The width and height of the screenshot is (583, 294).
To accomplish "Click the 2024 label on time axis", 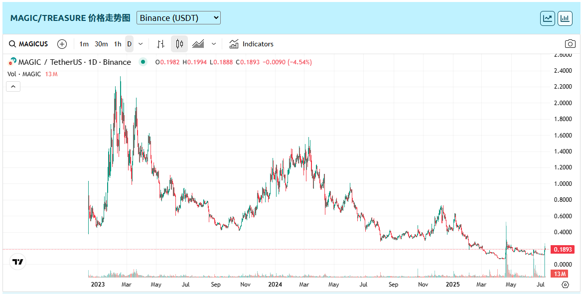I will tap(275, 285).
